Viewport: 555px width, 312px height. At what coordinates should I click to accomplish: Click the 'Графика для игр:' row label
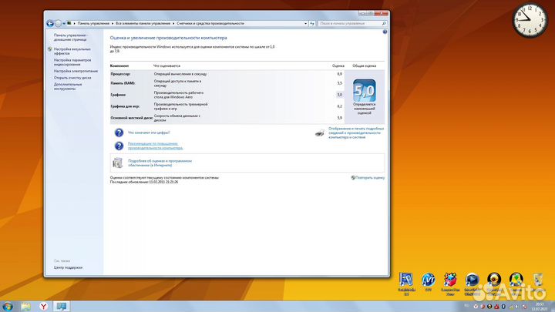coord(125,106)
